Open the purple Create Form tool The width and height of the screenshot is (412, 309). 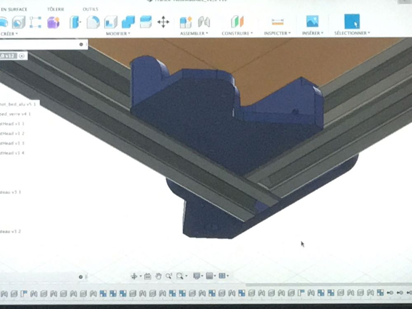tap(53, 22)
